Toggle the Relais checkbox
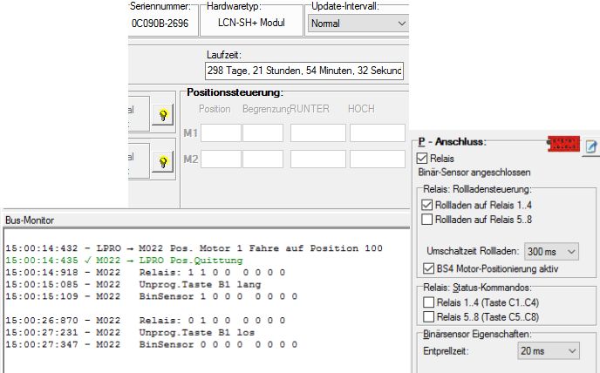600x373 pixels. point(423,159)
